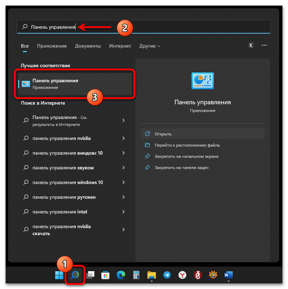Launch Microsoft Word from taskbar
Viewport: 288px width, 289px height.
tap(229, 275)
